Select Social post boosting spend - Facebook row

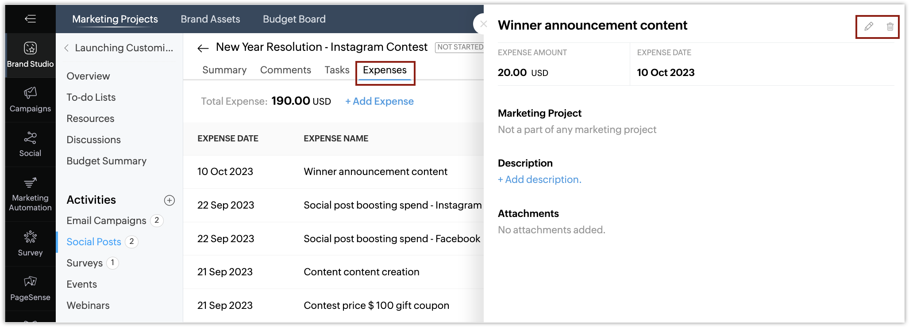pos(333,239)
